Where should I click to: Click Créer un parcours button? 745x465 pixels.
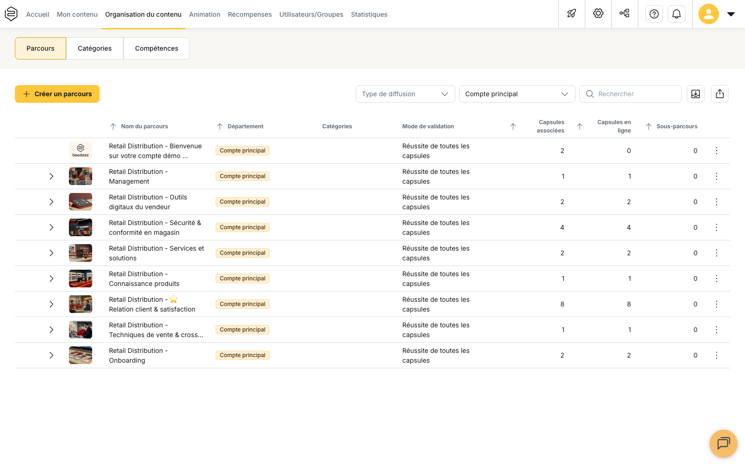point(57,94)
